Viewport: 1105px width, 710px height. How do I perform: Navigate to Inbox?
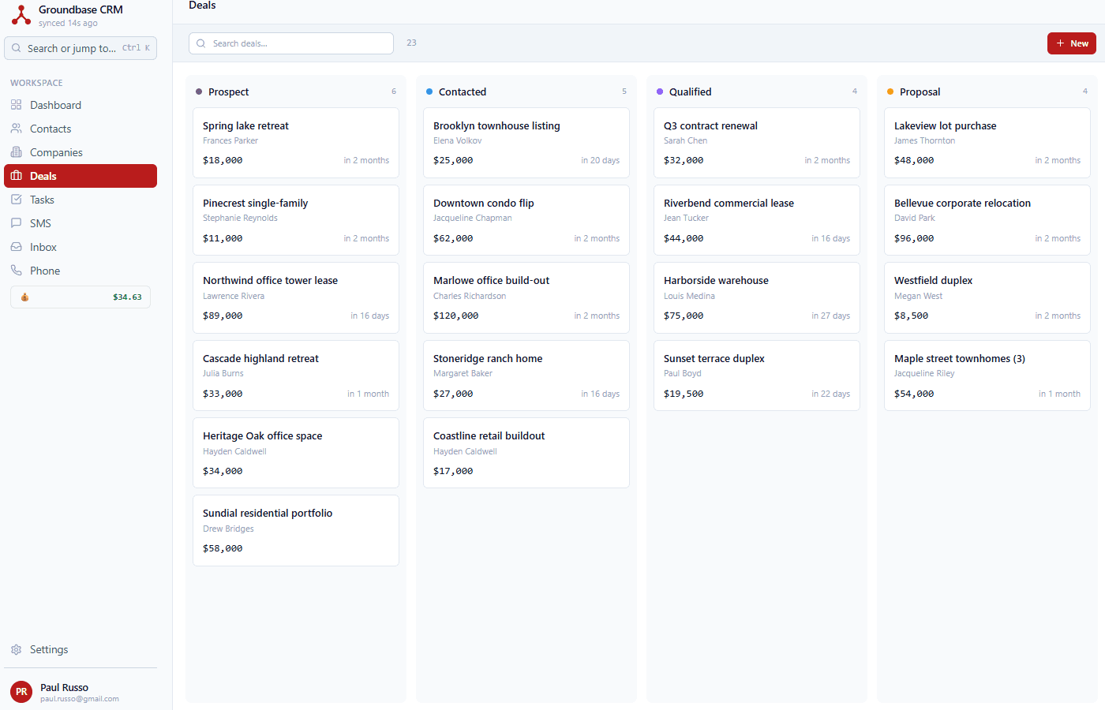point(81,247)
